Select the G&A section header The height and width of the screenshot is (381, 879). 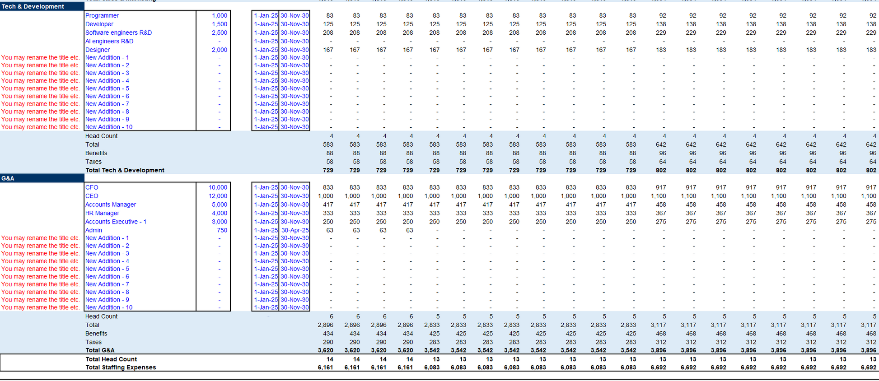[x=8, y=178]
